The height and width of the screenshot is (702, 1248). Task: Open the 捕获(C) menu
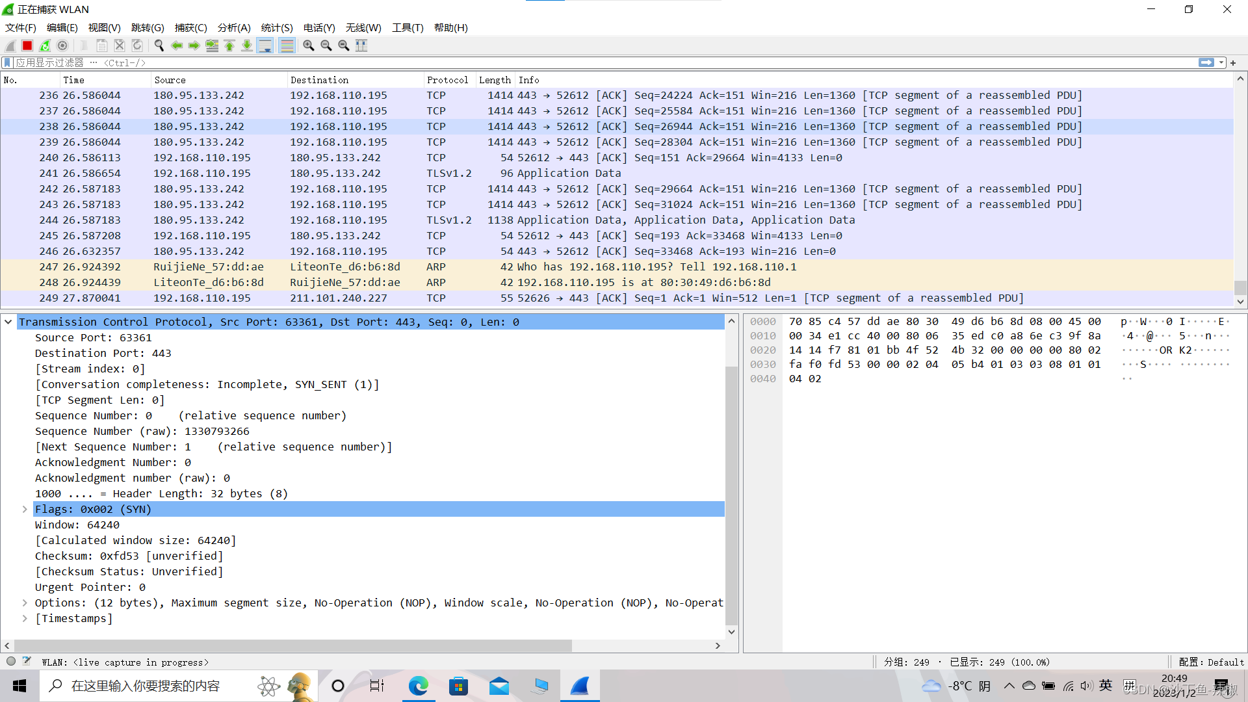pos(191,27)
